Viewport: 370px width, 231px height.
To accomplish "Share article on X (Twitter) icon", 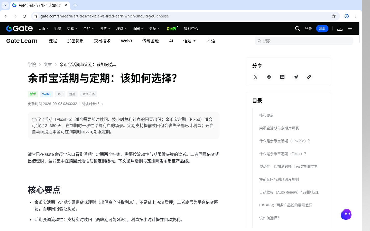I will click(x=256, y=77).
